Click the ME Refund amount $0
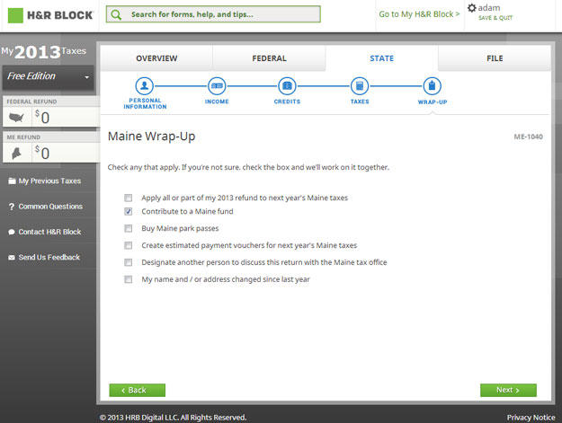 (42, 153)
